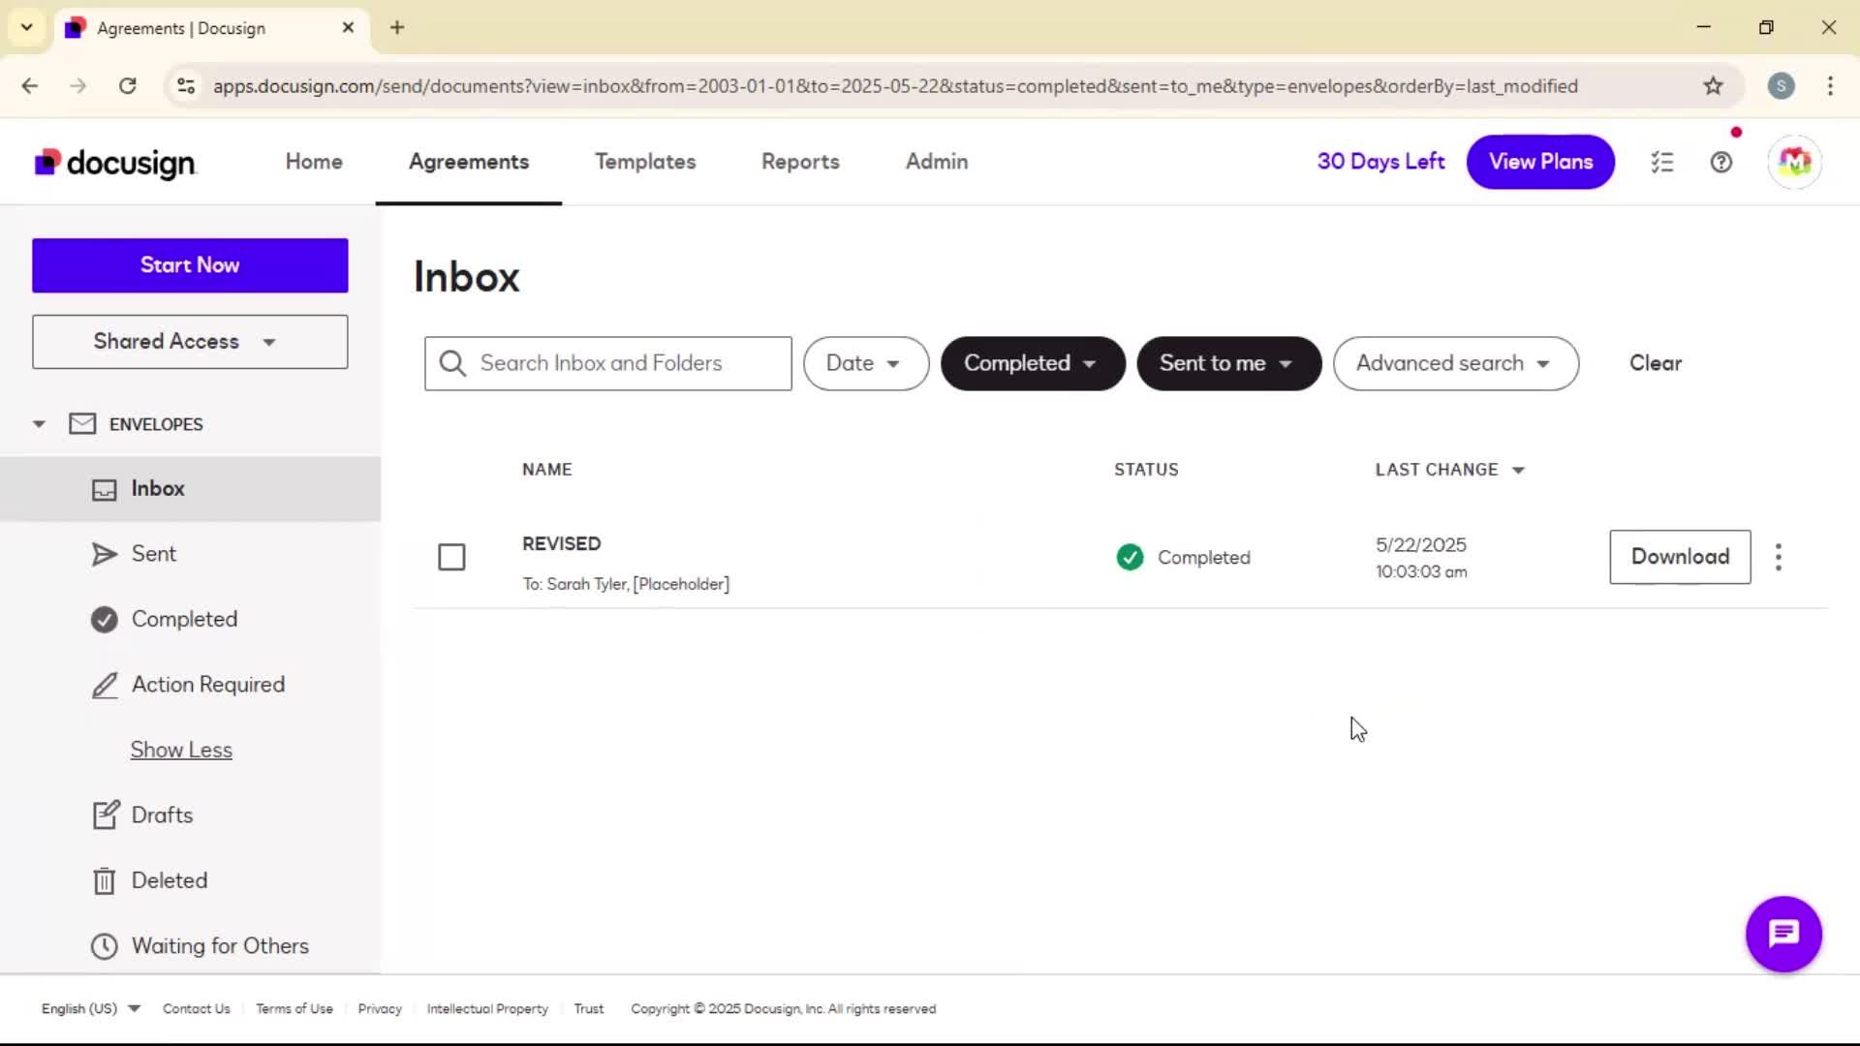Download the REVISED envelope
1860x1046 pixels.
click(x=1680, y=557)
